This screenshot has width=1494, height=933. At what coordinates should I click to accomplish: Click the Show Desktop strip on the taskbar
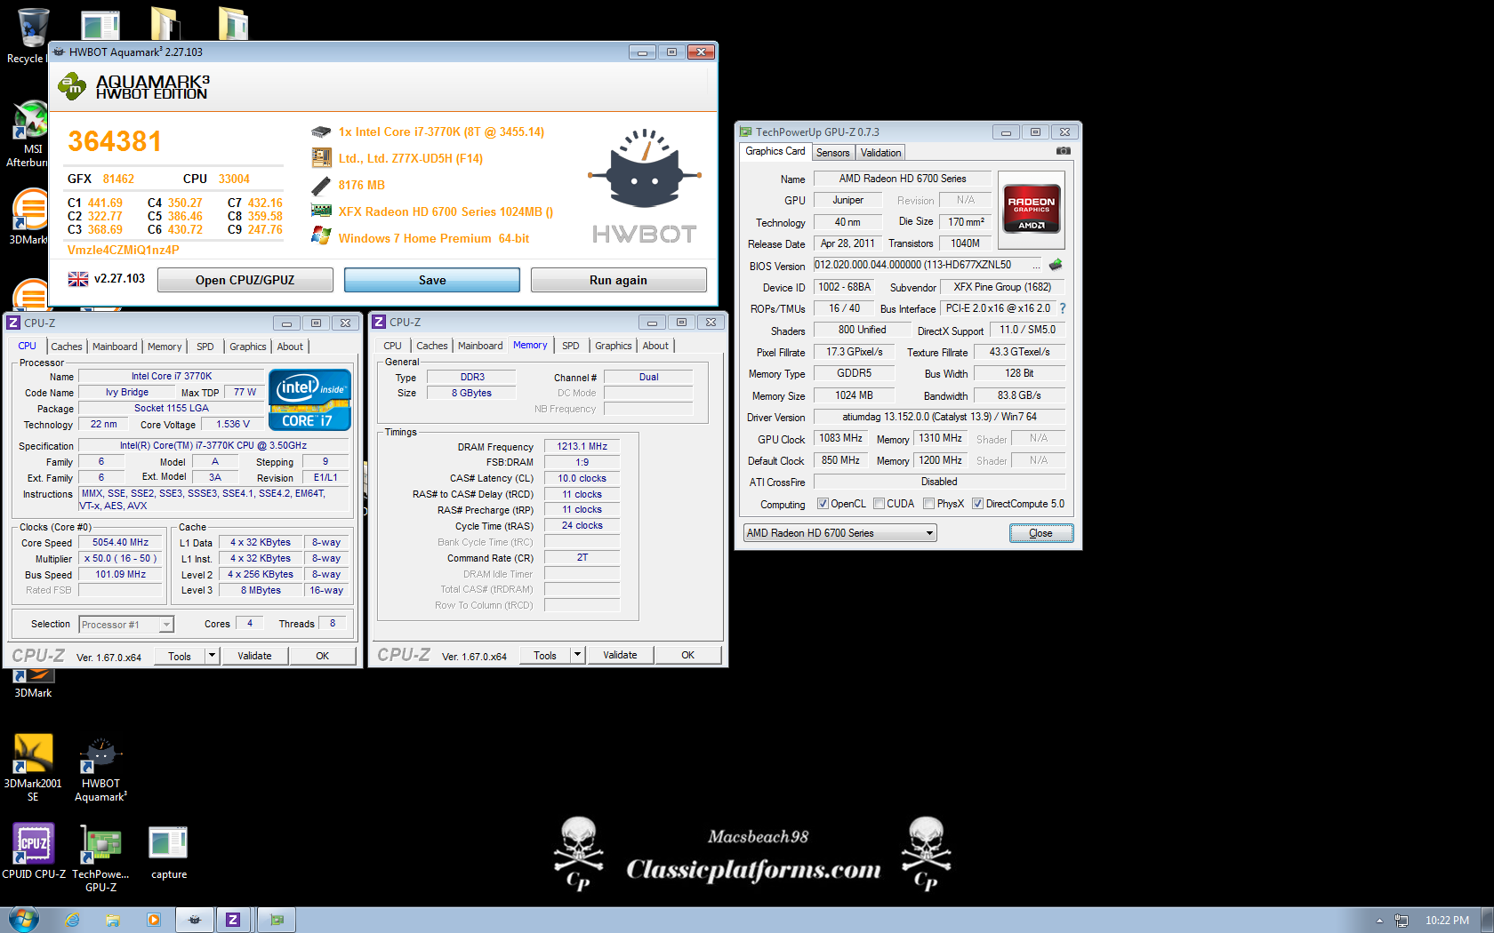click(1487, 920)
